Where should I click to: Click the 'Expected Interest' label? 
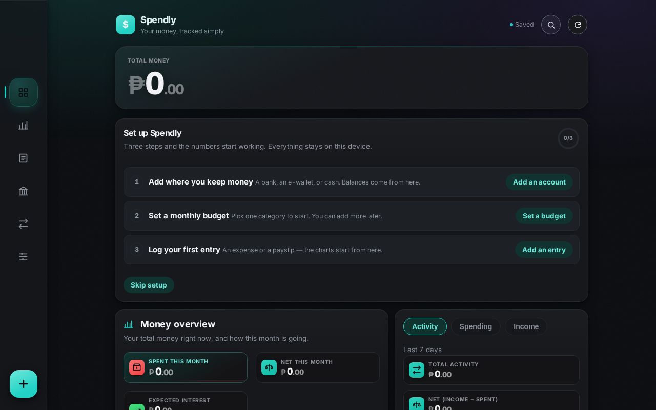tap(179, 400)
